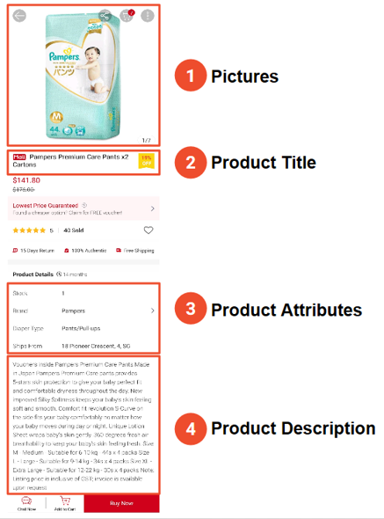Viewport: 384px width, 519px height.
Task: Tap the 100% Authentic badge
Action: coord(85,251)
